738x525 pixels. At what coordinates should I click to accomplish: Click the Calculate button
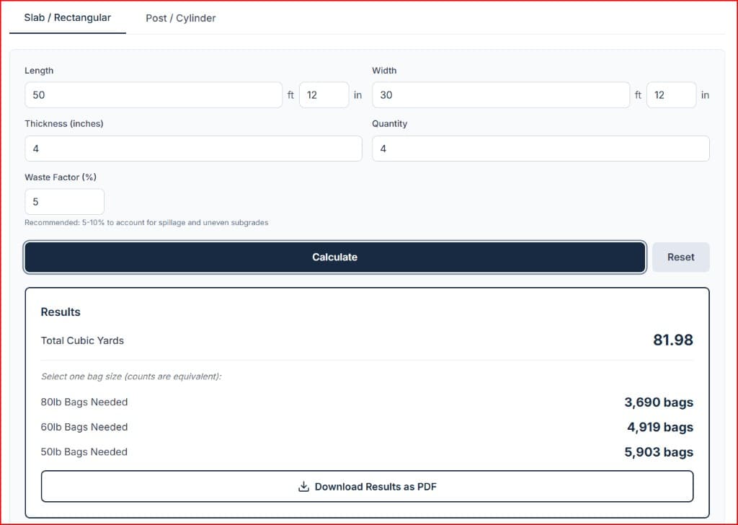[334, 257]
